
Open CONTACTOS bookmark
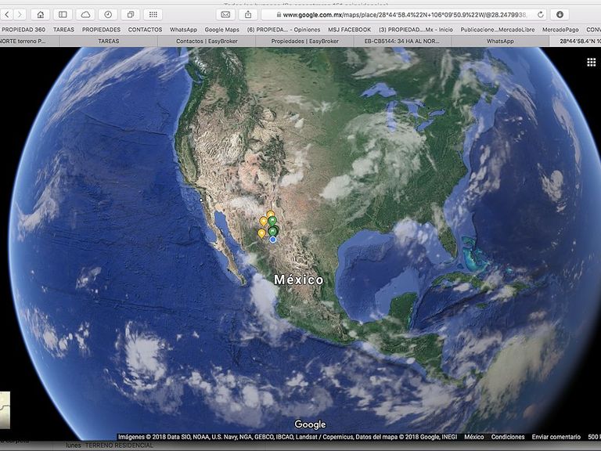(x=145, y=30)
